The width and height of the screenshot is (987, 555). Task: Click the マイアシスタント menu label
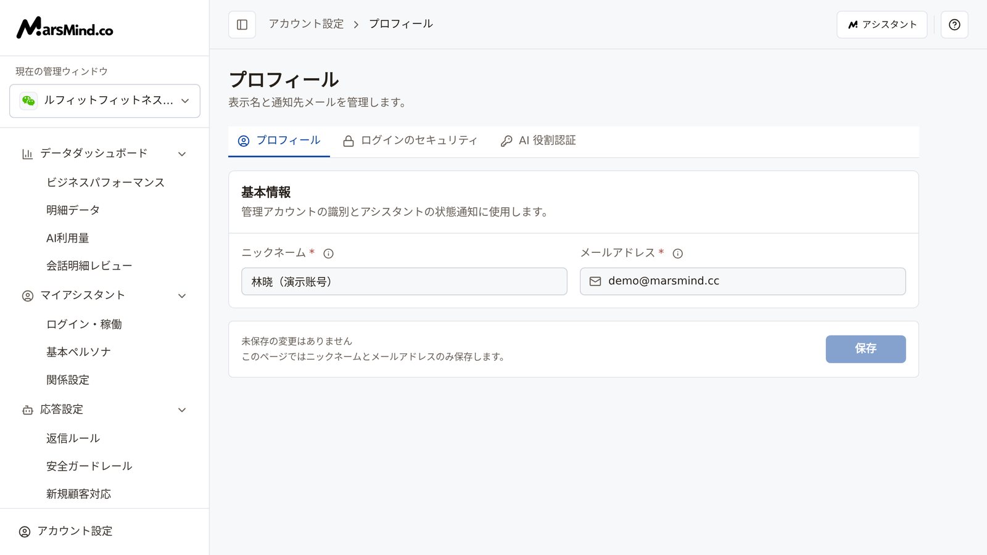click(x=83, y=295)
